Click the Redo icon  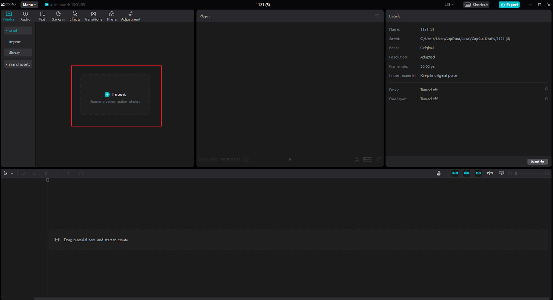click(x=35, y=173)
